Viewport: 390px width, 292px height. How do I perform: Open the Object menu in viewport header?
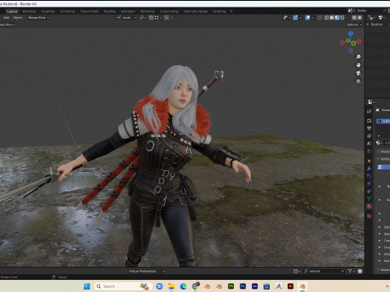[x=18, y=18]
